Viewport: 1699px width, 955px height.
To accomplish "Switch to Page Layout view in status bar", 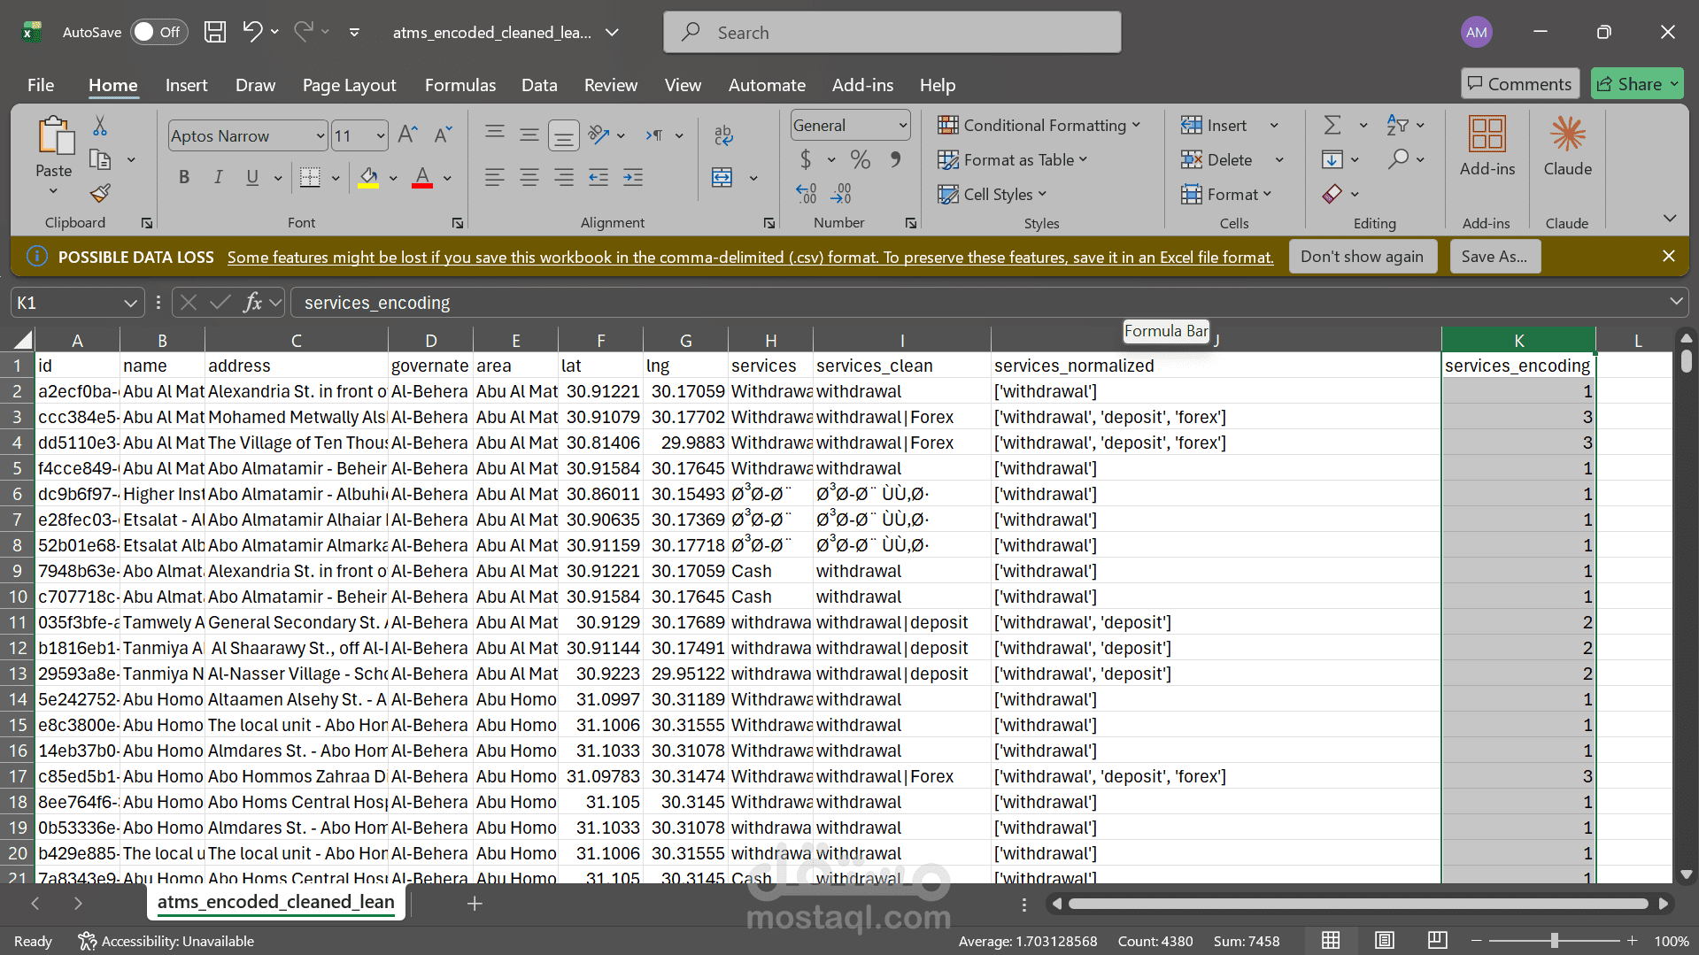I will click(1385, 941).
